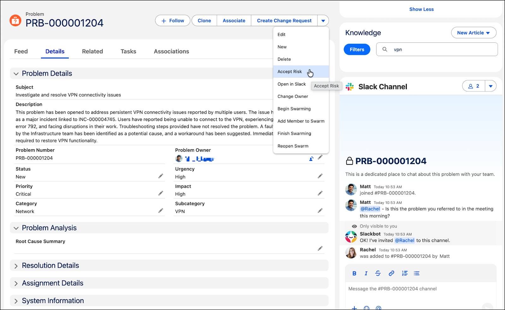Open the Details tab
This screenshot has height=310, width=505.
point(55,51)
